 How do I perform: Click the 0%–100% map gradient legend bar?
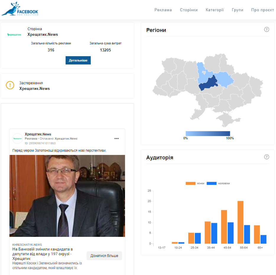[208, 133]
